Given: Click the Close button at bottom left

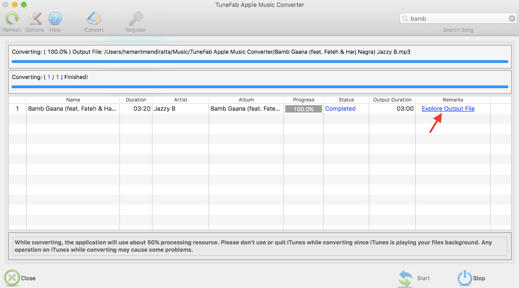Looking at the screenshot, I should point(20,278).
